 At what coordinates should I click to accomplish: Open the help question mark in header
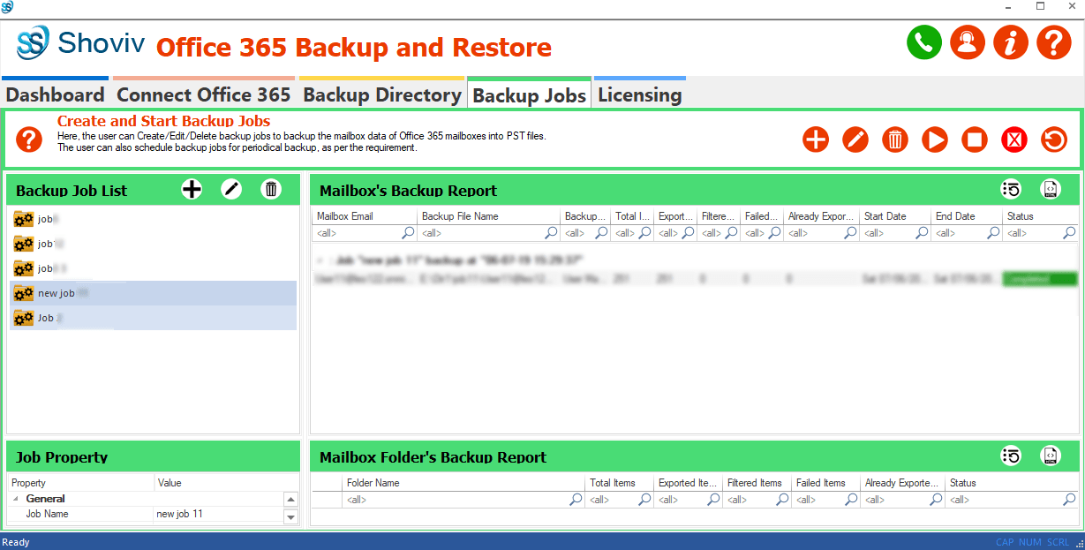pyautogui.click(x=1053, y=43)
